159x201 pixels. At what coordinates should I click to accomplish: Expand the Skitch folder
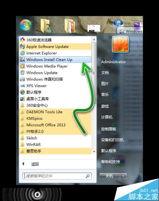click(55, 138)
